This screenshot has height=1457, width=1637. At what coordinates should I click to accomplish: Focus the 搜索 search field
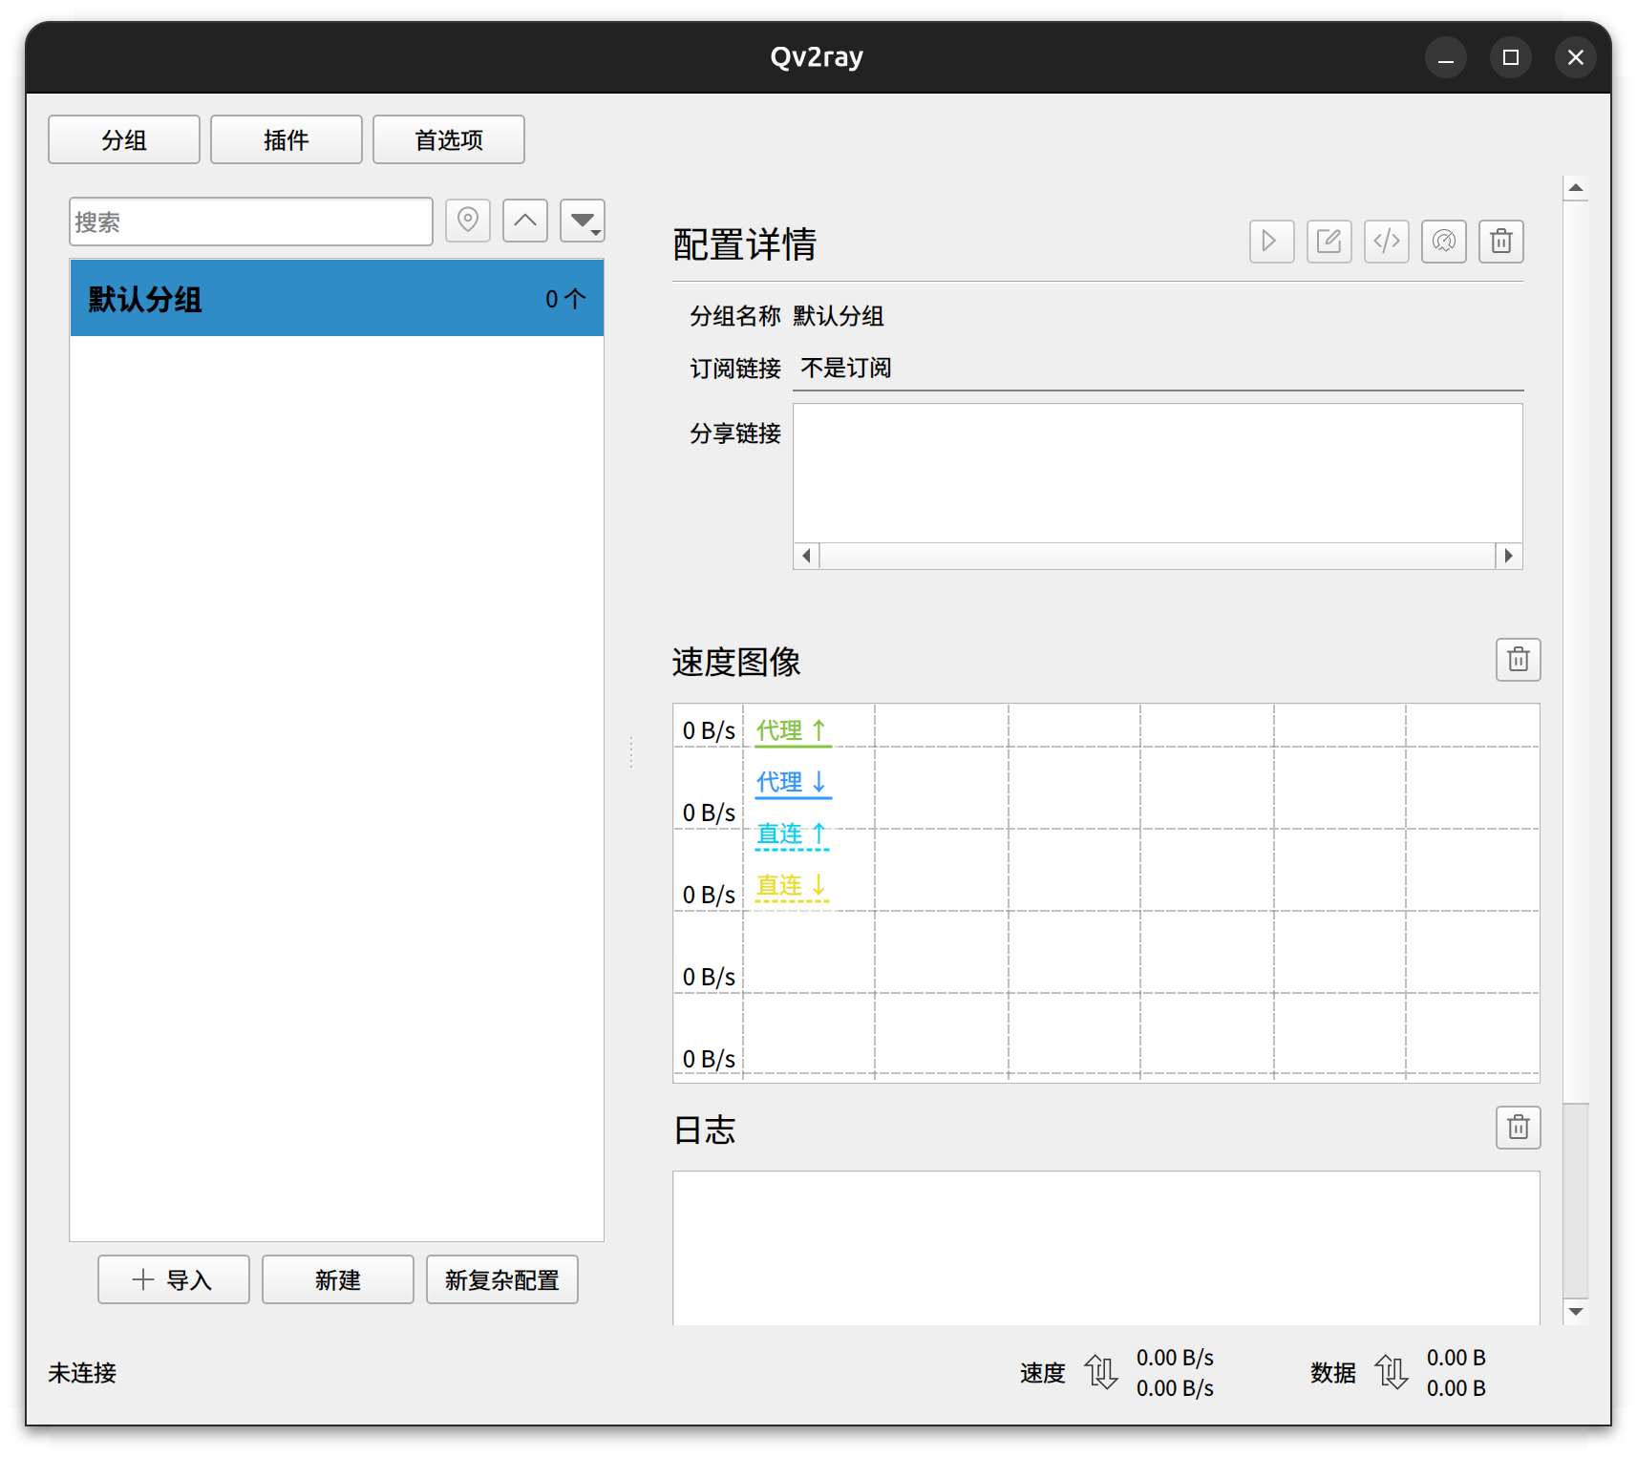(251, 222)
